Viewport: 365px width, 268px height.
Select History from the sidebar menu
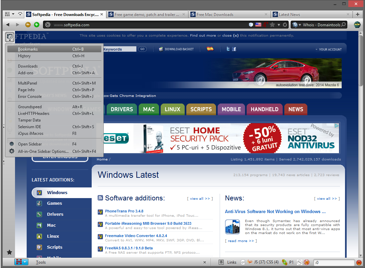click(54, 56)
